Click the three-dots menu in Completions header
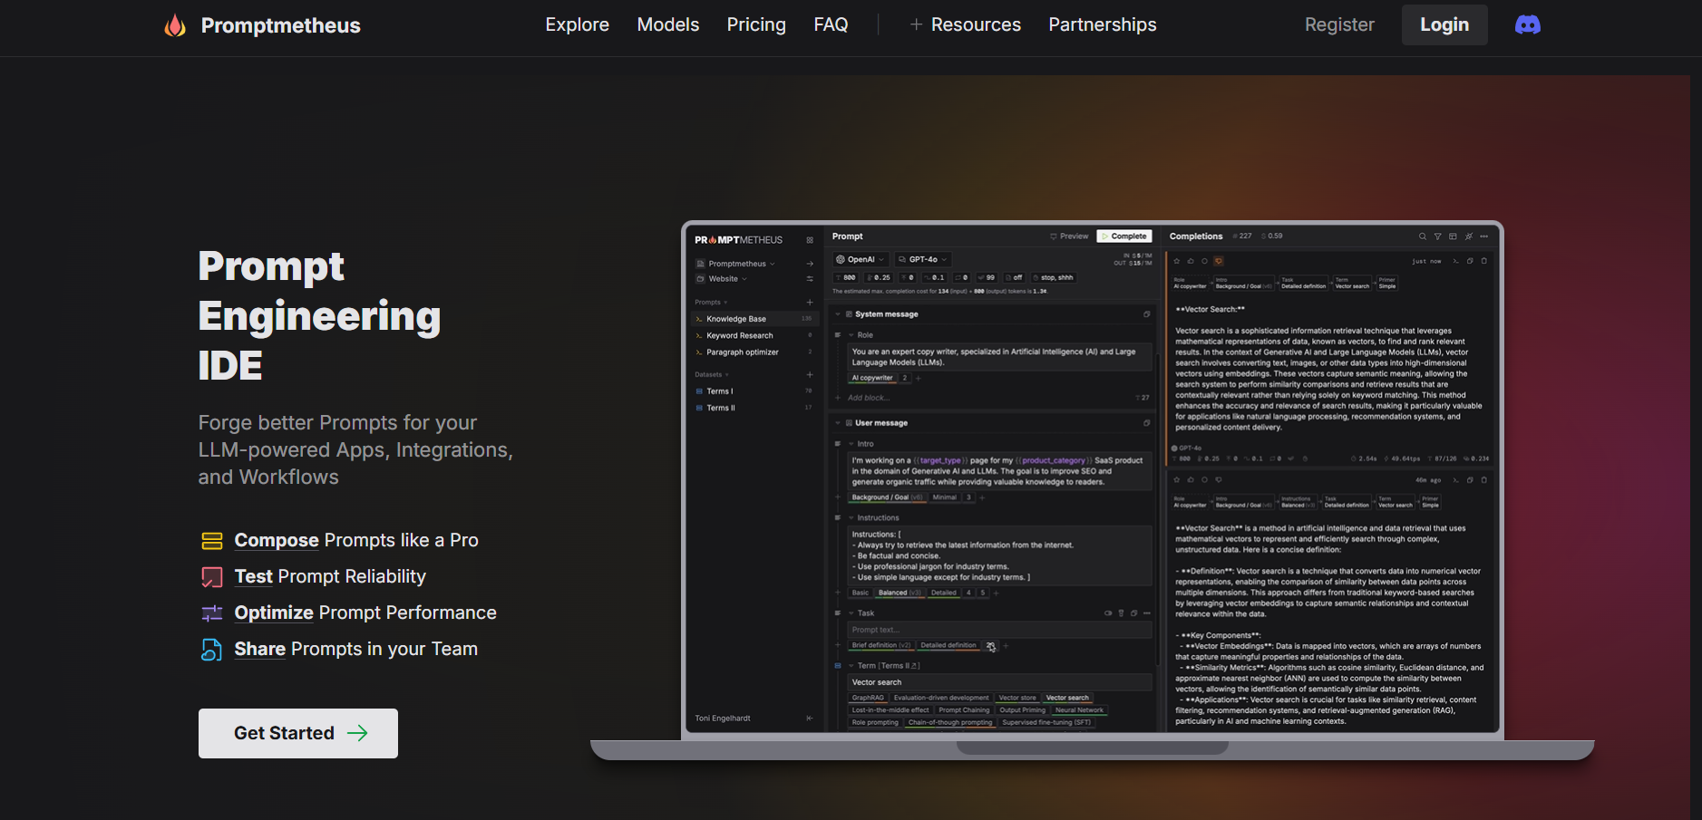 click(1484, 236)
